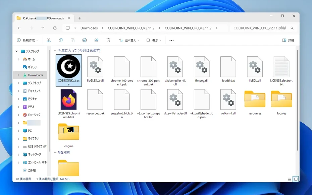Expand the ライブラリ tree node

pyautogui.click(x=18, y=139)
